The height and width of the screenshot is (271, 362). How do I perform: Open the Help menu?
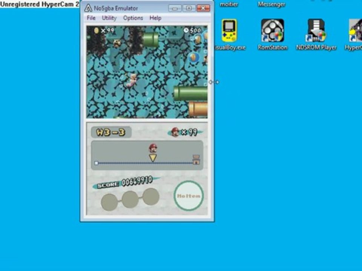click(x=155, y=18)
